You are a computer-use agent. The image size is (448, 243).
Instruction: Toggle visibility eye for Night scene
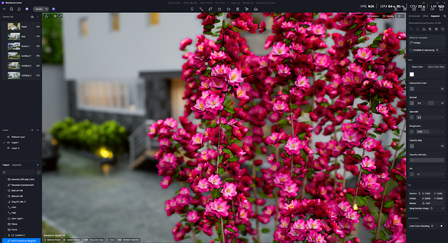[x=38, y=27]
